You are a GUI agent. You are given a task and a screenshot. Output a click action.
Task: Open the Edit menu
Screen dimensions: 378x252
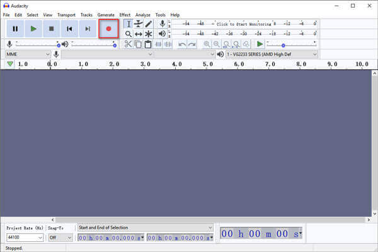(x=18, y=15)
